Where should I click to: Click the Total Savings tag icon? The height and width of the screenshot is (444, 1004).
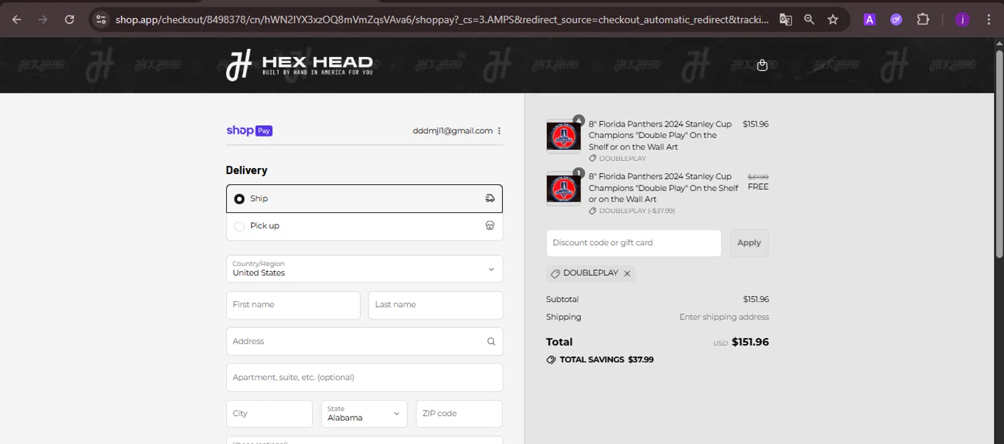[x=551, y=360]
